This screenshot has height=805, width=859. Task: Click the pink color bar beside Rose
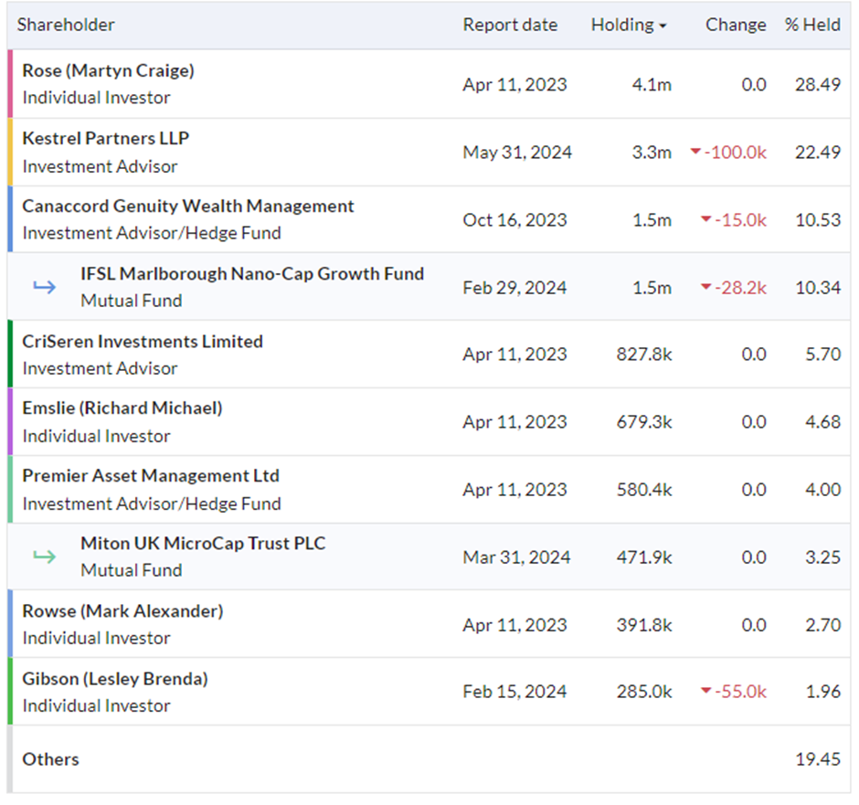(10, 84)
